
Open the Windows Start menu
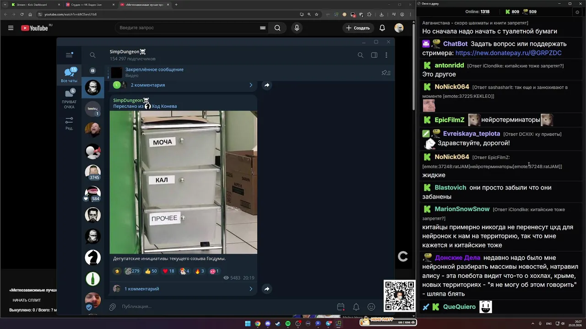(248, 324)
